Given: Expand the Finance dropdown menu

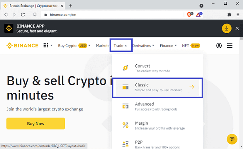Looking at the screenshot, I should [x=168, y=46].
